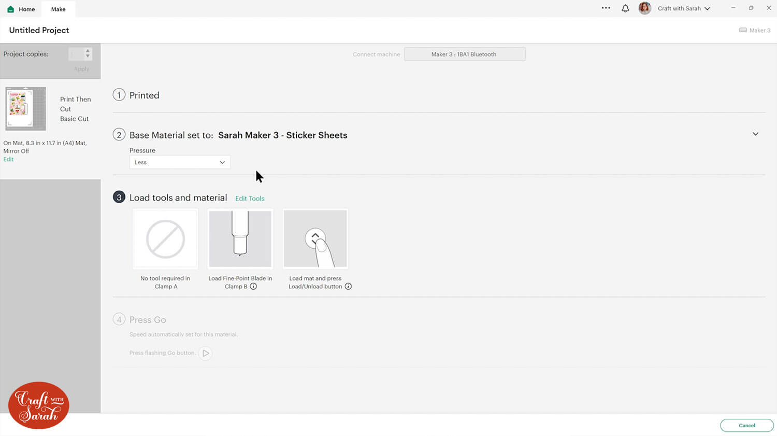This screenshot has width=777, height=436.
Task: Click the Apply button for copies
Action: [81, 69]
